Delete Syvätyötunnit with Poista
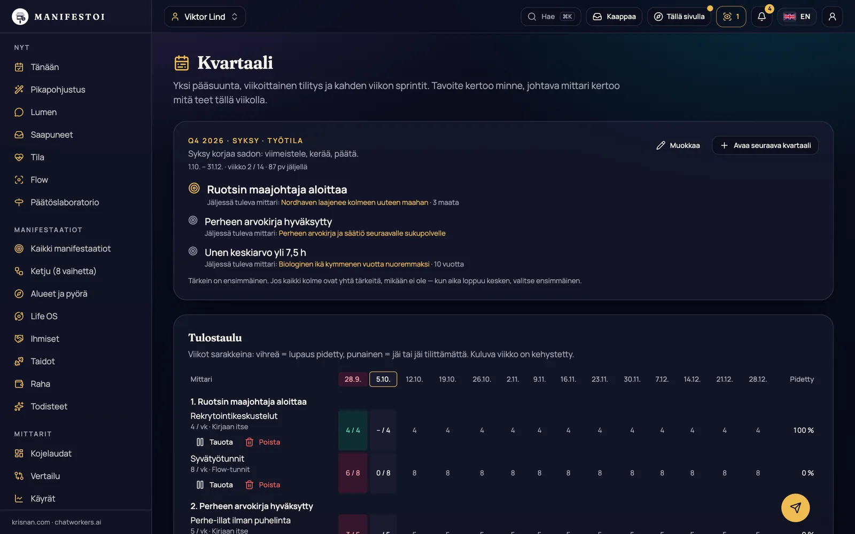Screen dimensions: 855x534 coord(263,485)
